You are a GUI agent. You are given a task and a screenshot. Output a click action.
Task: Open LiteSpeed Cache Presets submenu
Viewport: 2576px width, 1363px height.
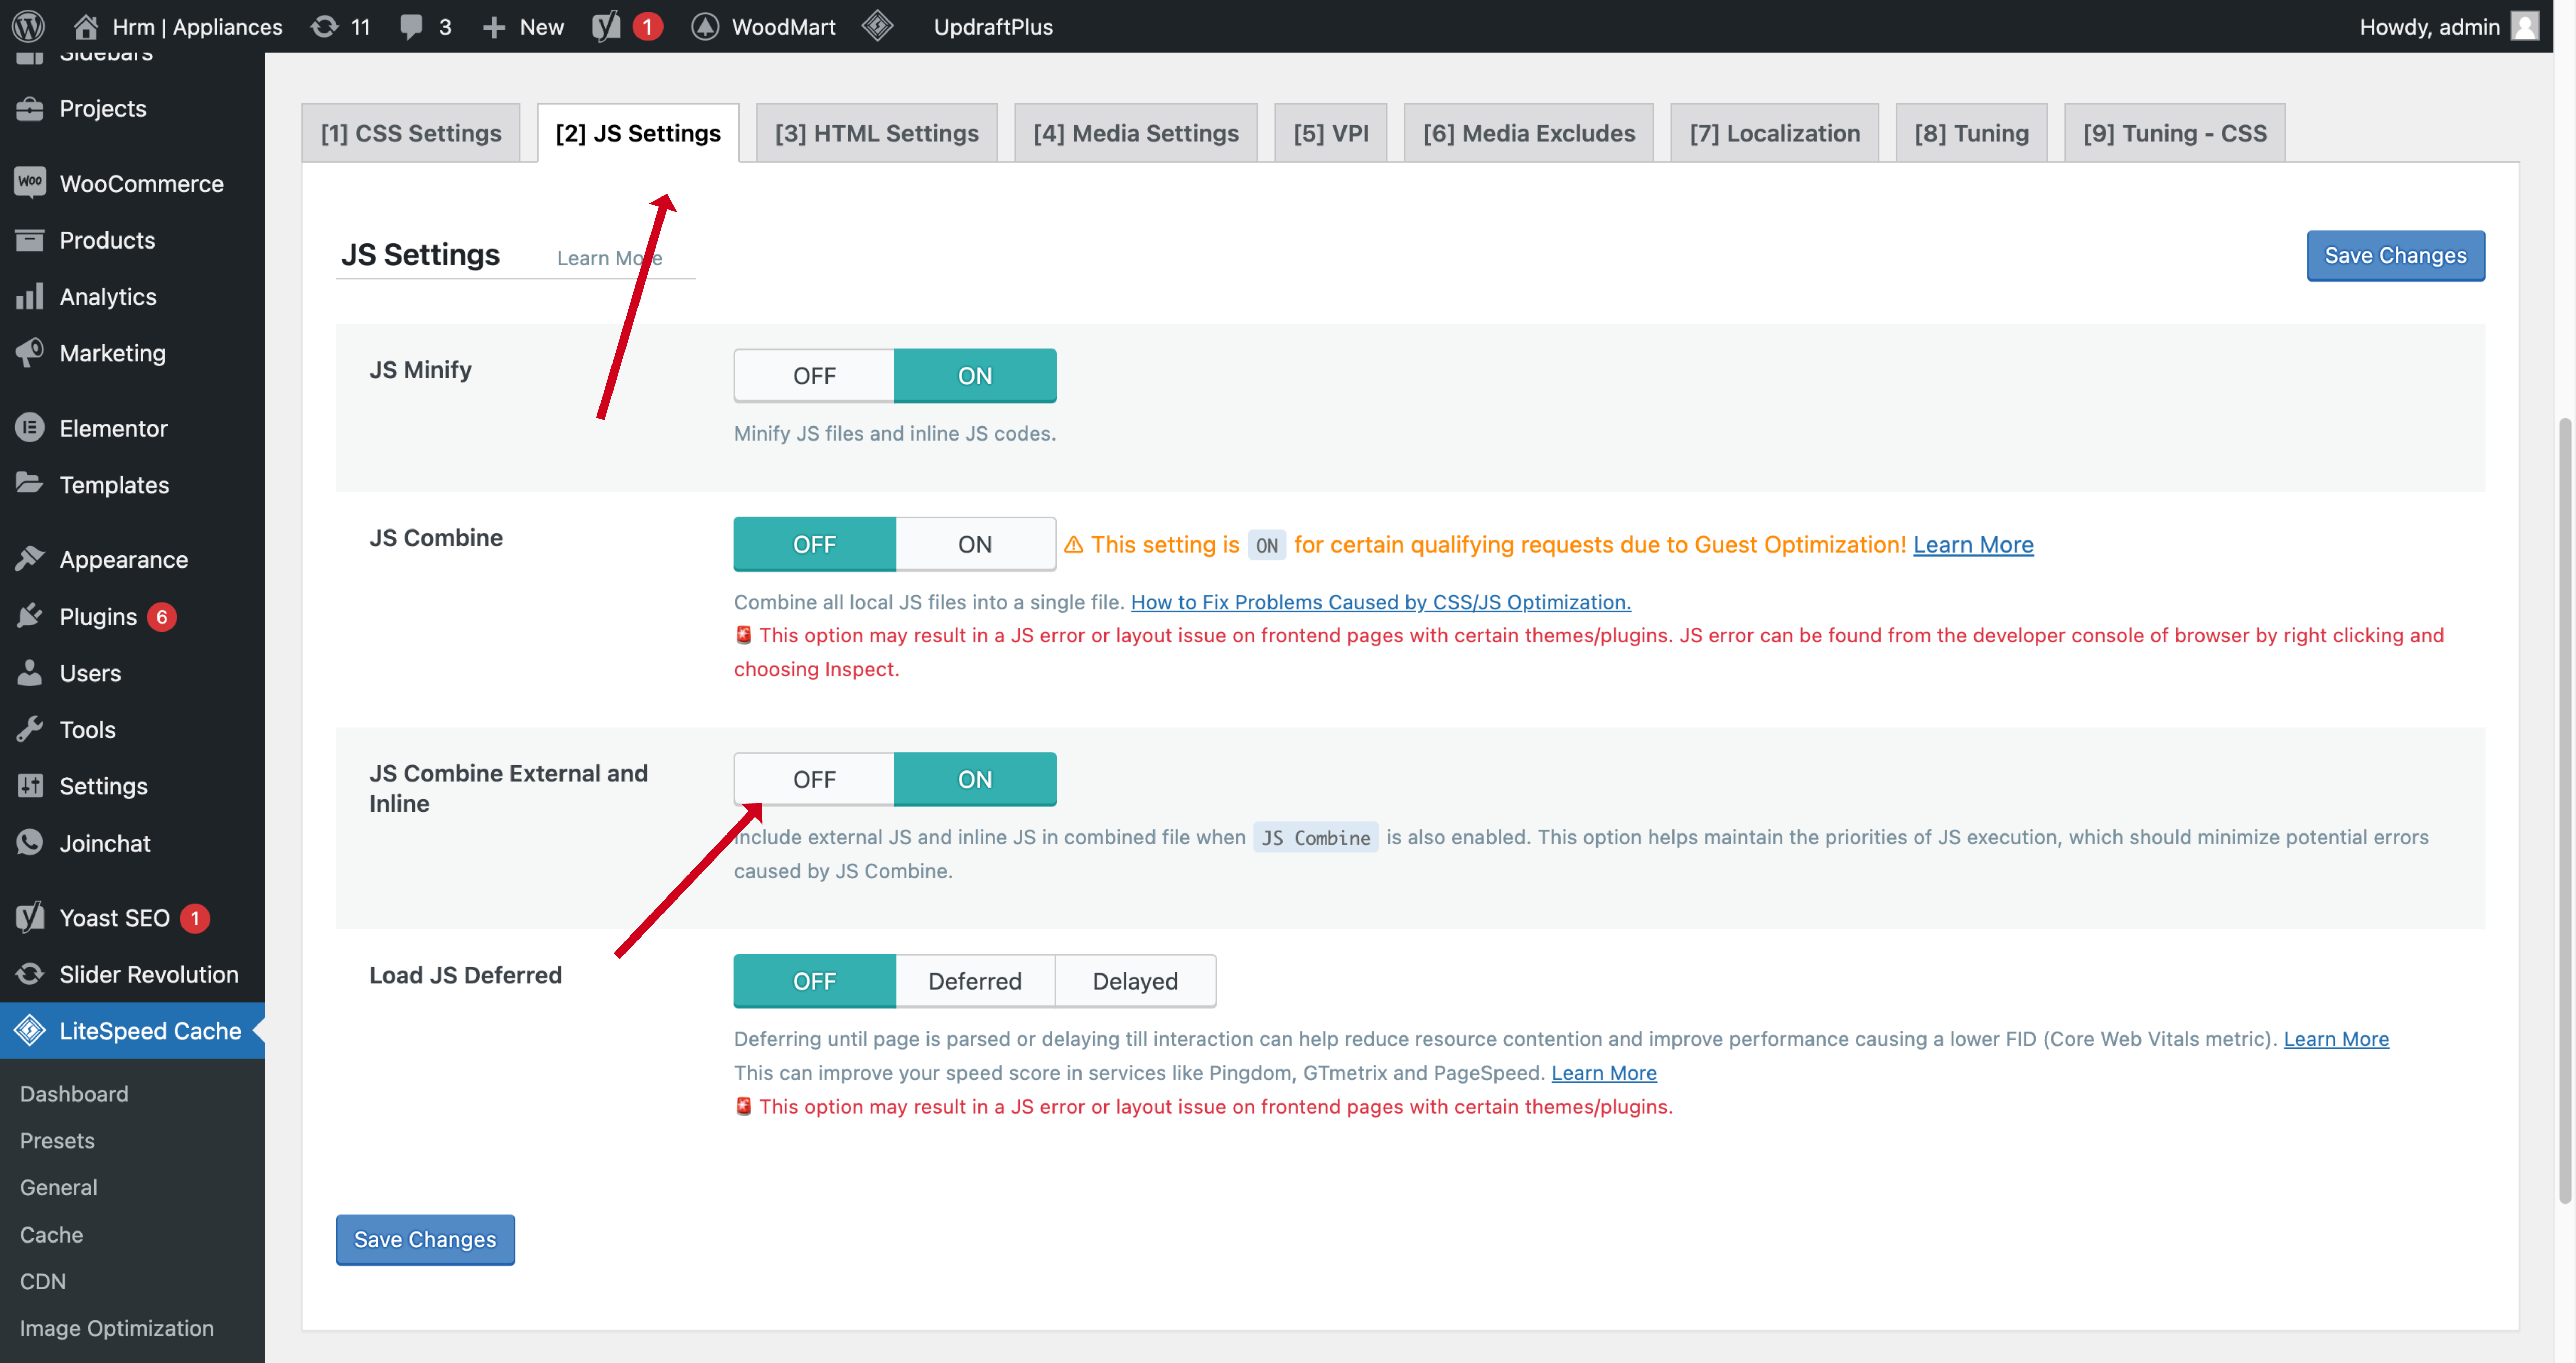coord(57,1141)
